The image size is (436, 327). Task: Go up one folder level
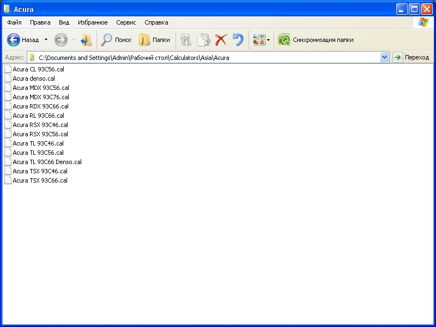(86, 40)
